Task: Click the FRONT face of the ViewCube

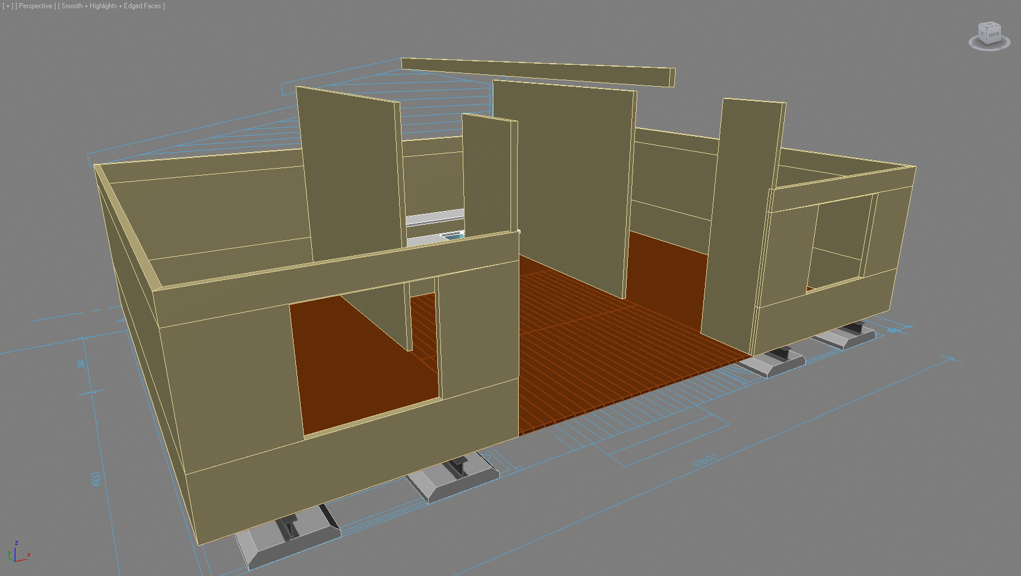Action: [x=994, y=35]
